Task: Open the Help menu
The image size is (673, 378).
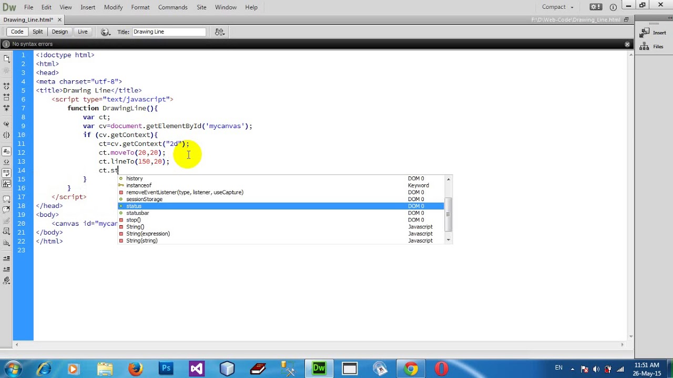Action: tap(251, 7)
